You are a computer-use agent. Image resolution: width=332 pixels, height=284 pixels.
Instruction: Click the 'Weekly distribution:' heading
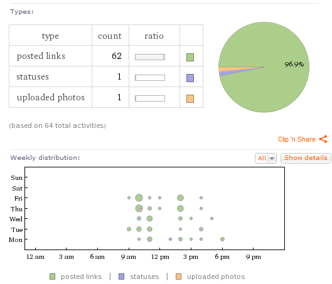click(x=45, y=158)
